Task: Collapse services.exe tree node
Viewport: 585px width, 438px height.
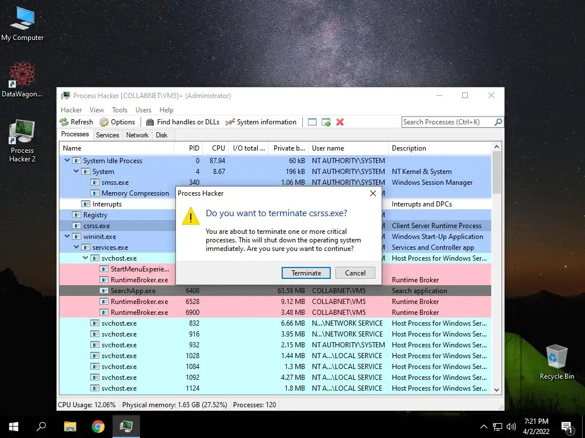Action: click(76, 247)
